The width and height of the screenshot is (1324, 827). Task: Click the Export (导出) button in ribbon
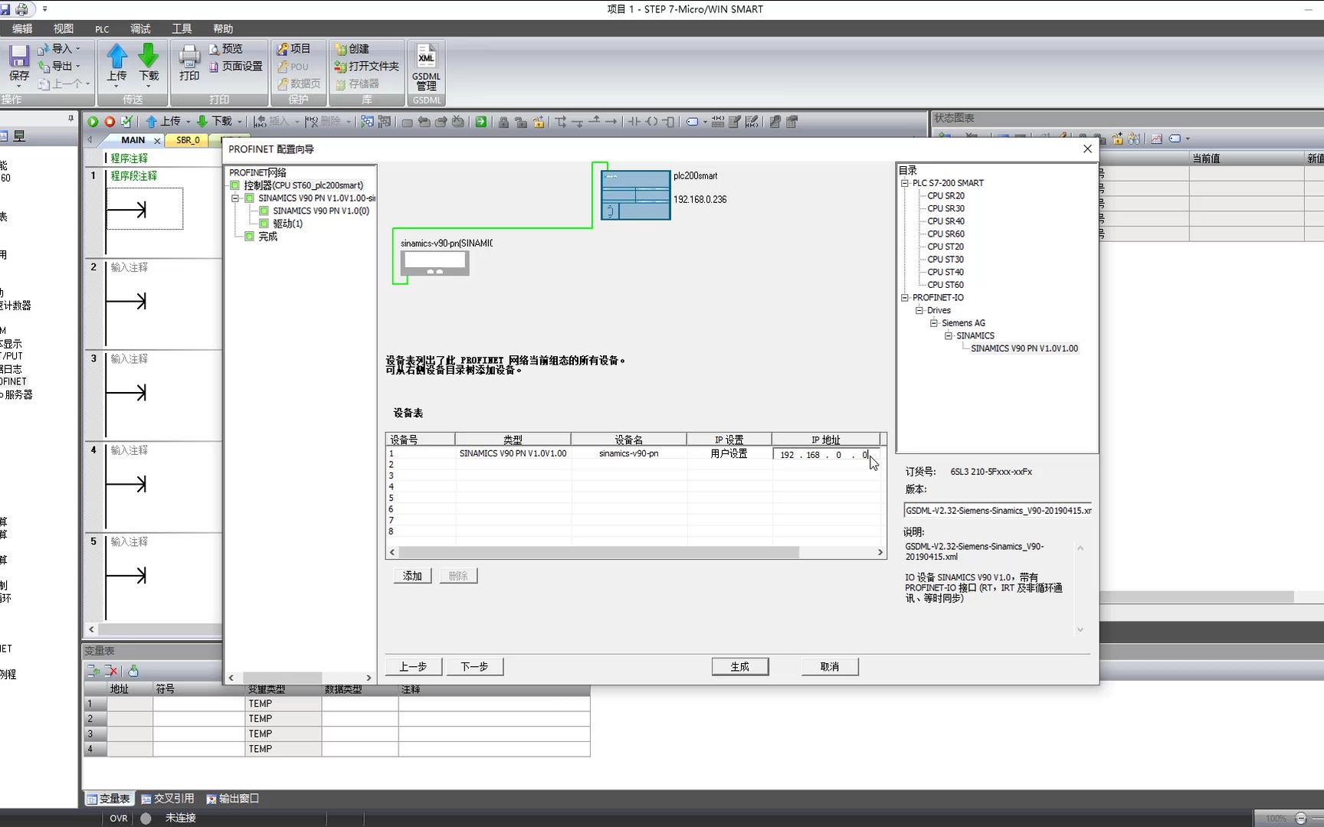pos(59,66)
